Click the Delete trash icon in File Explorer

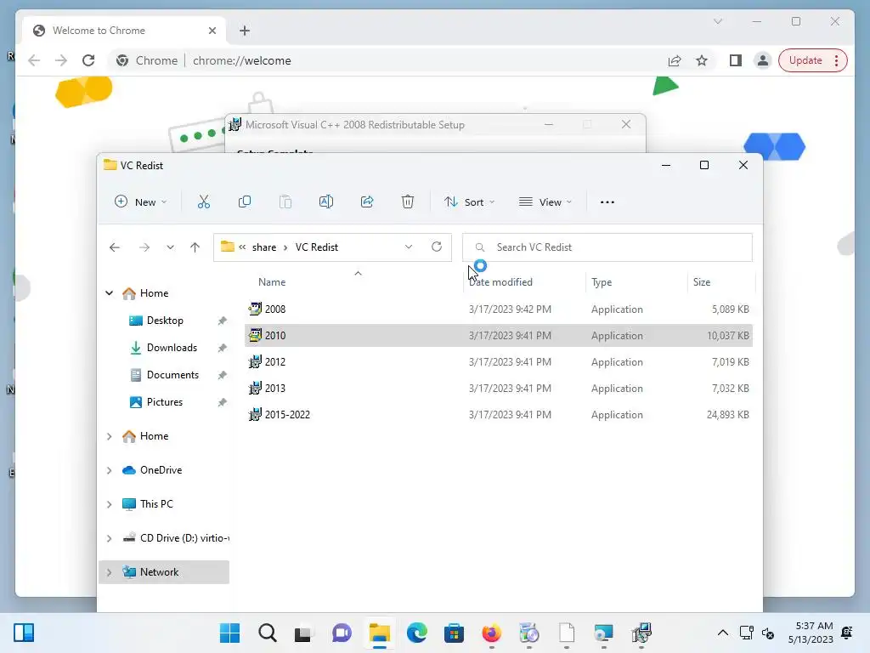coord(407,202)
